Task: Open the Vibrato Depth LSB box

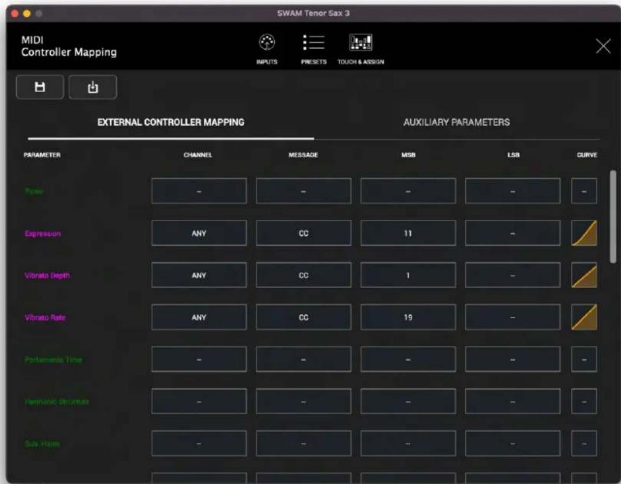Action: pyautogui.click(x=512, y=275)
